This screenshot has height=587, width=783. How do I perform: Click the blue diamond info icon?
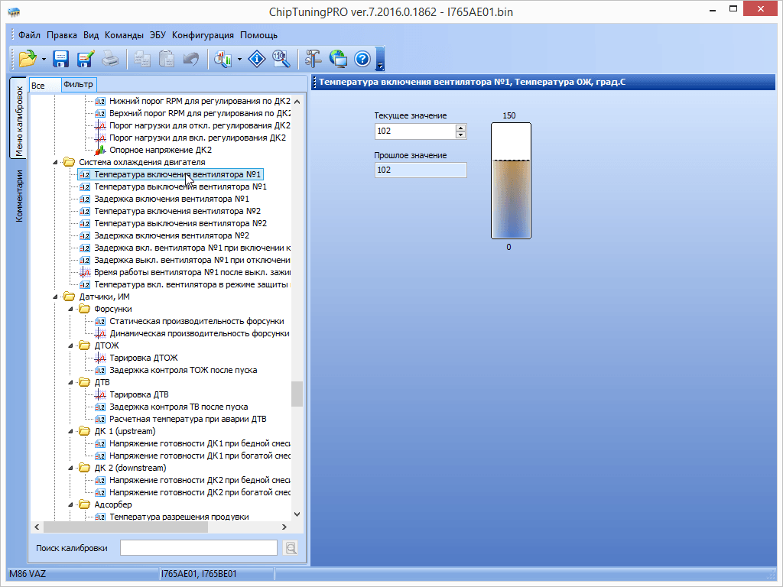257,58
